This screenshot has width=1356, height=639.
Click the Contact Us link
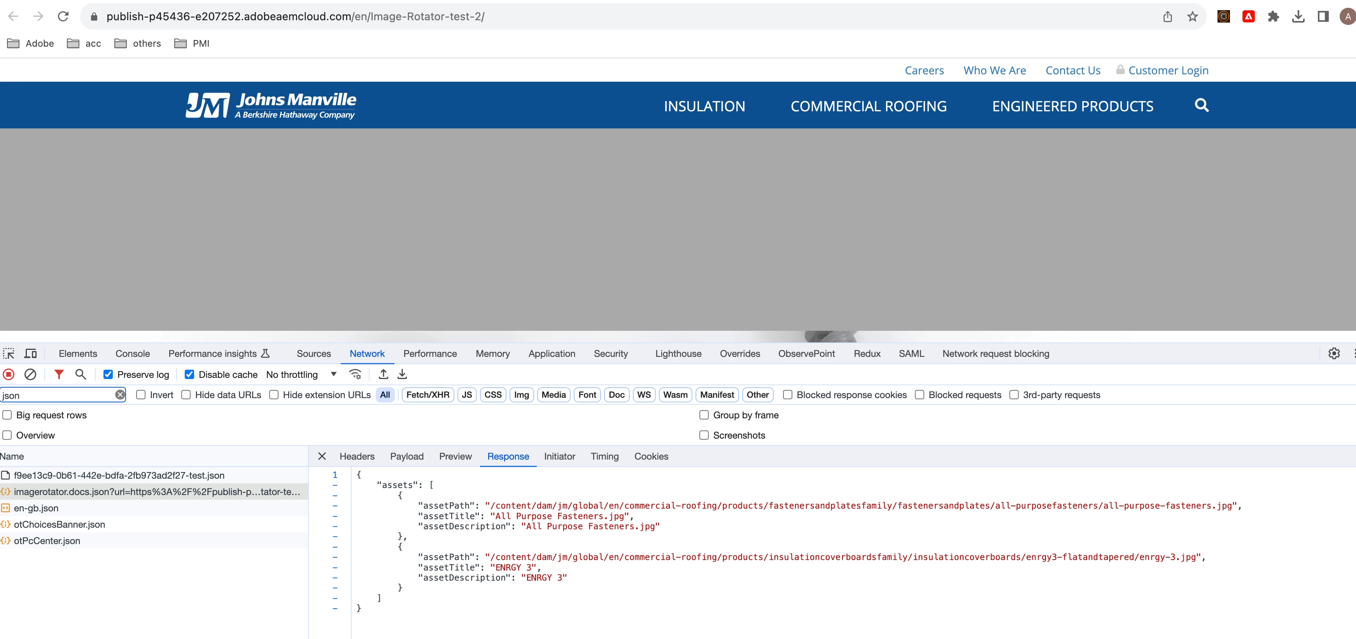1072,70
